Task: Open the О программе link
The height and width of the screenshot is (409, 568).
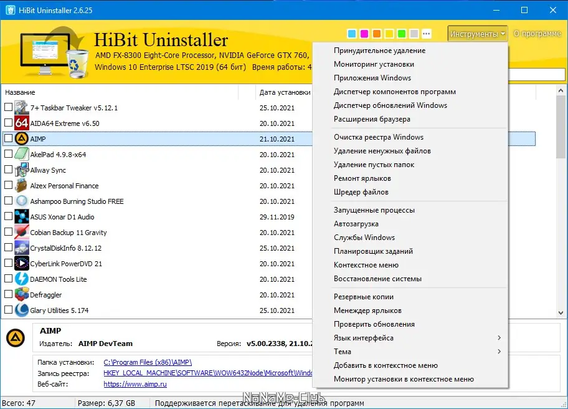Action: [x=537, y=34]
